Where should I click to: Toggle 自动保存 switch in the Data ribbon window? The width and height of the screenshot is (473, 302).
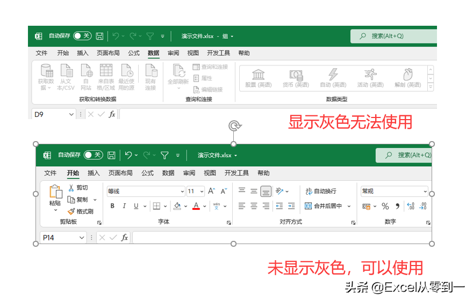(x=82, y=36)
